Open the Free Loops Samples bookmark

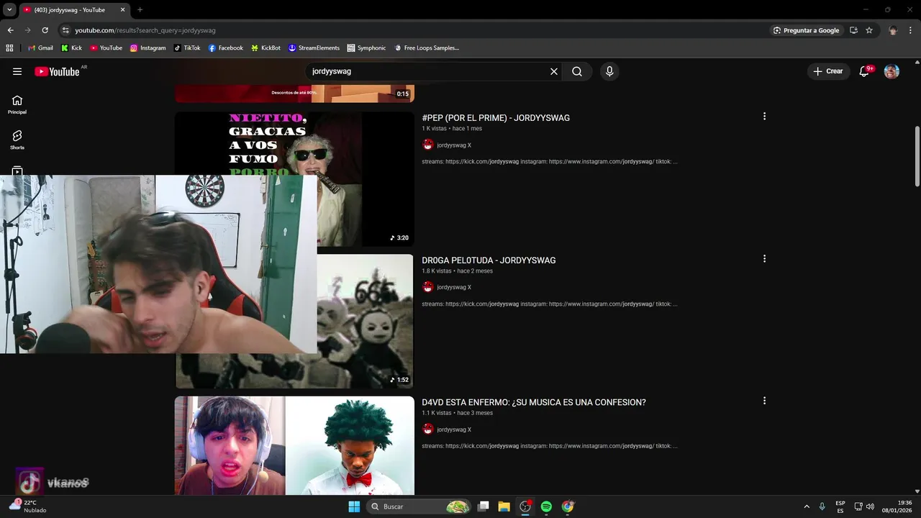tap(427, 47)
